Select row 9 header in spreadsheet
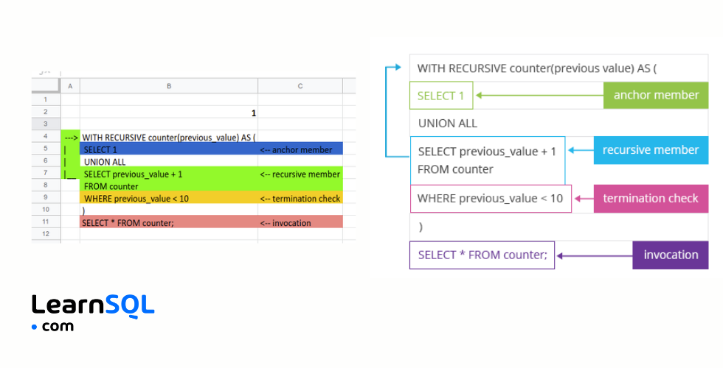The height and width of the screenshot is (368, 723). click(x=46, y=197)
